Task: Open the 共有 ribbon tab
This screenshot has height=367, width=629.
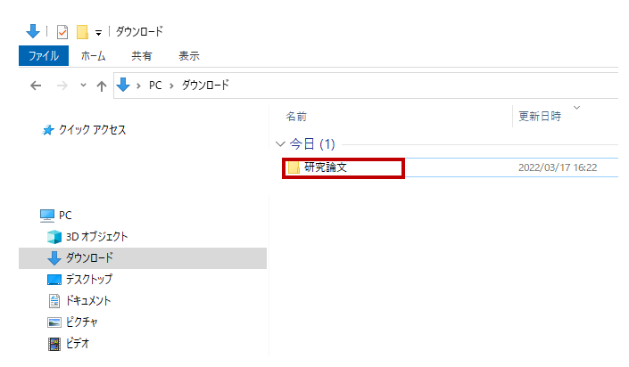Action: (x=142, y=56)
